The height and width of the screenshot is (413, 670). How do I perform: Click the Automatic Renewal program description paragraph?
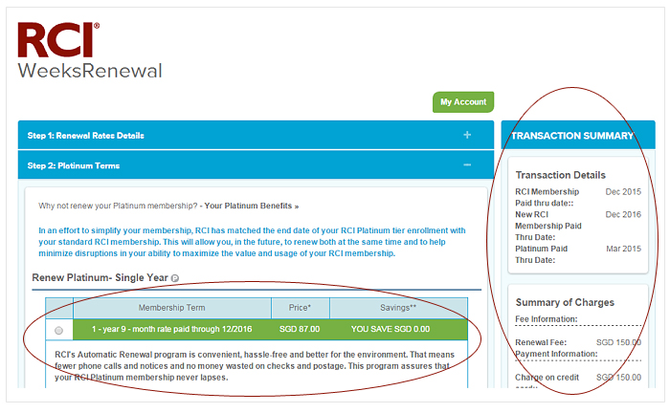pos(255,365)
